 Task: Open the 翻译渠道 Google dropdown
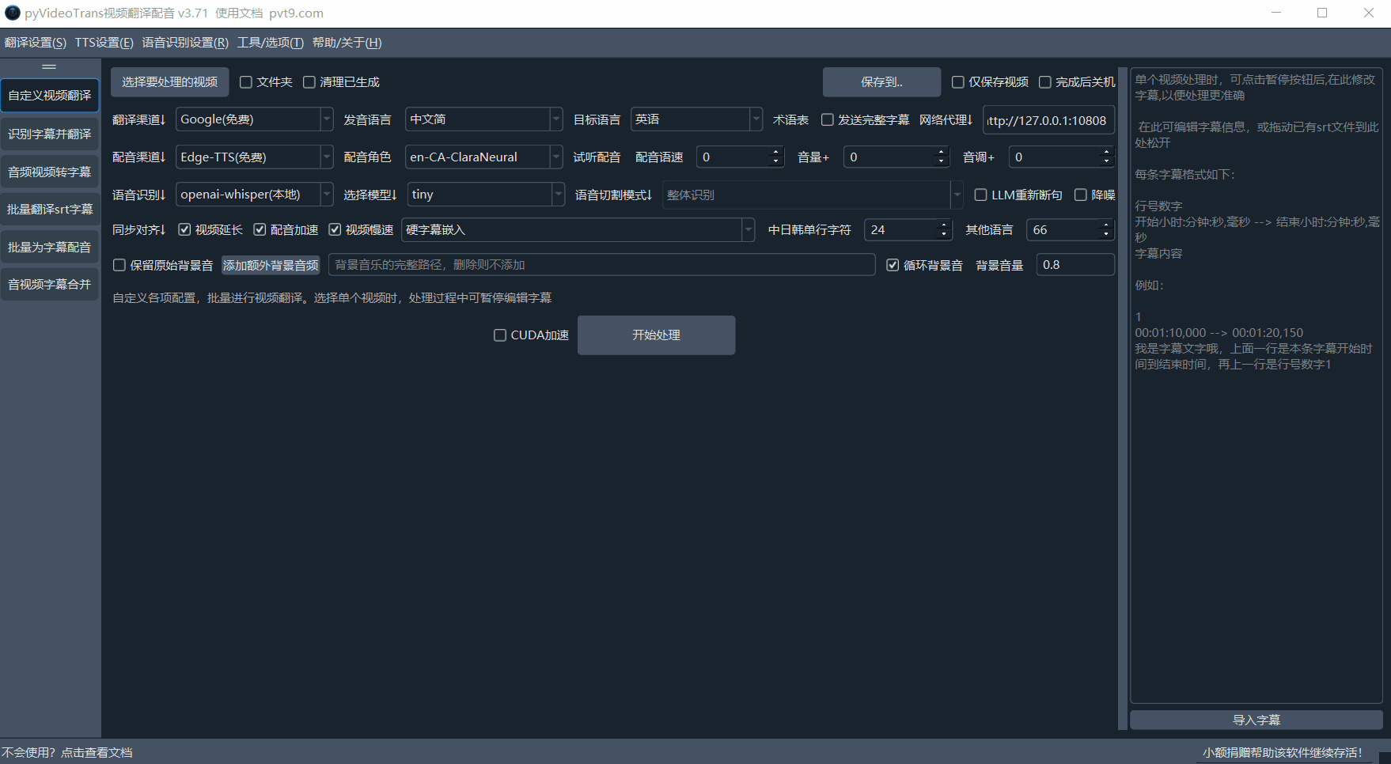pos(326,119)
